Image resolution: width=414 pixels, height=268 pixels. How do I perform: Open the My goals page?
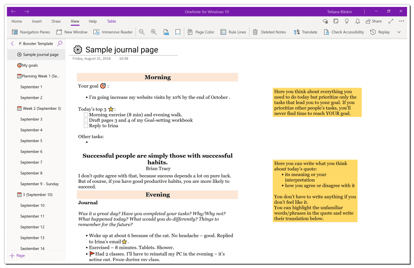tap(36, 65)
